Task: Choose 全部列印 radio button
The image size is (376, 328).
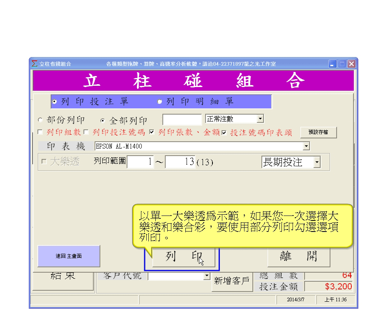Action: [x=103, y=120]
